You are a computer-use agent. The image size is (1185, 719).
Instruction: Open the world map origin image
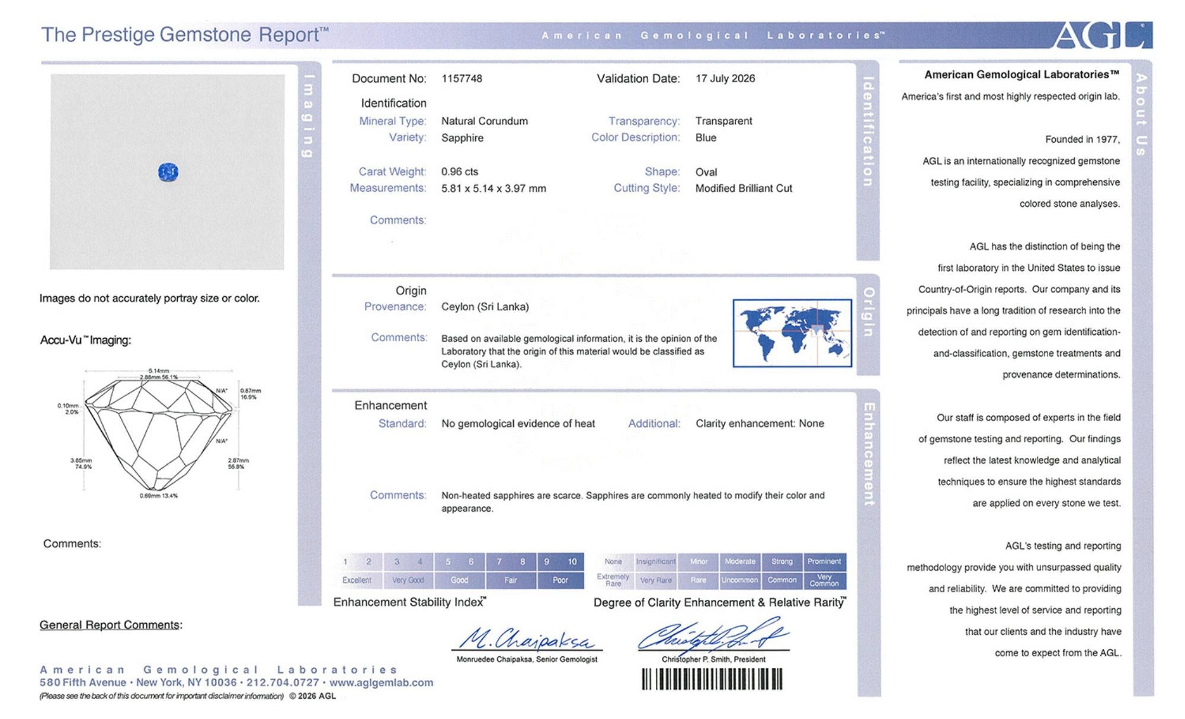(x=792, y=333)
